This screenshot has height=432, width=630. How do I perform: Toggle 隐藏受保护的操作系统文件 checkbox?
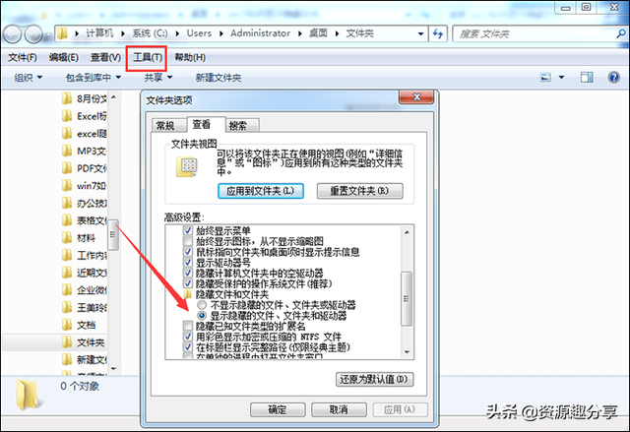point(188,283)
